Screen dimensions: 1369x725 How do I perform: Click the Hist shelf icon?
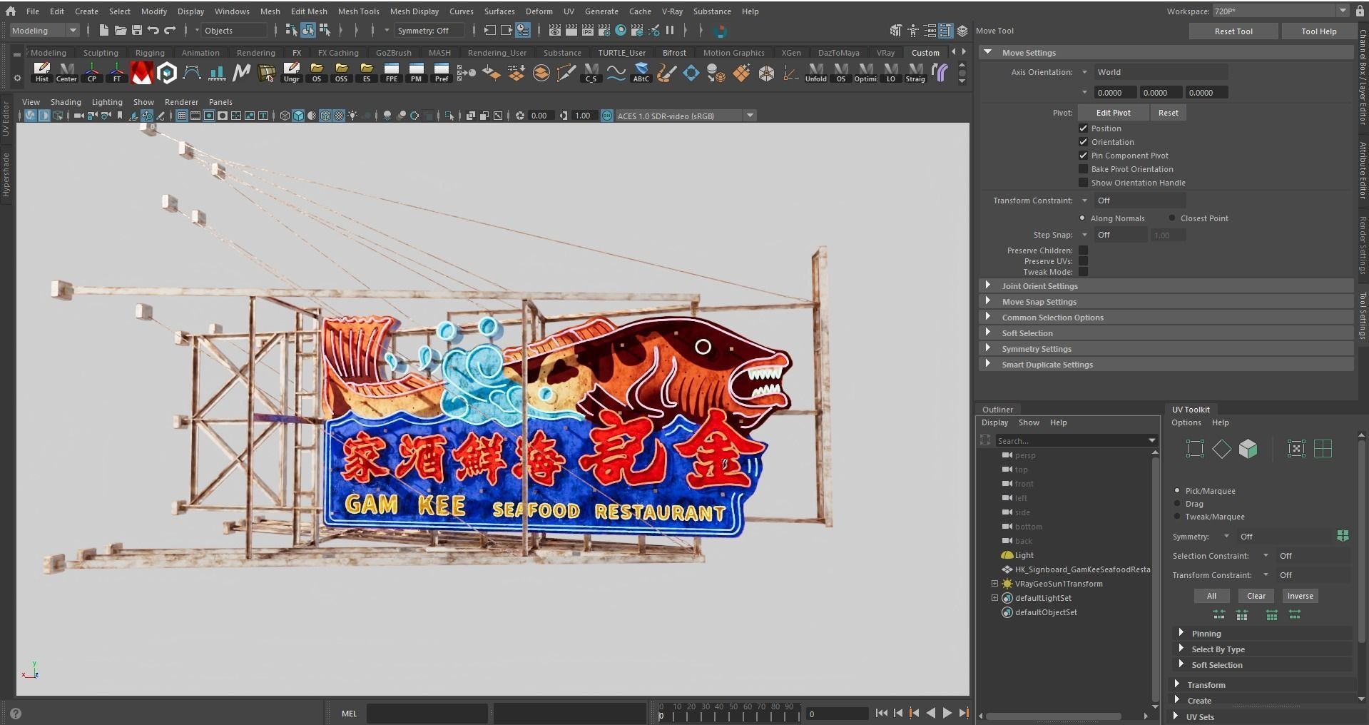41,72
